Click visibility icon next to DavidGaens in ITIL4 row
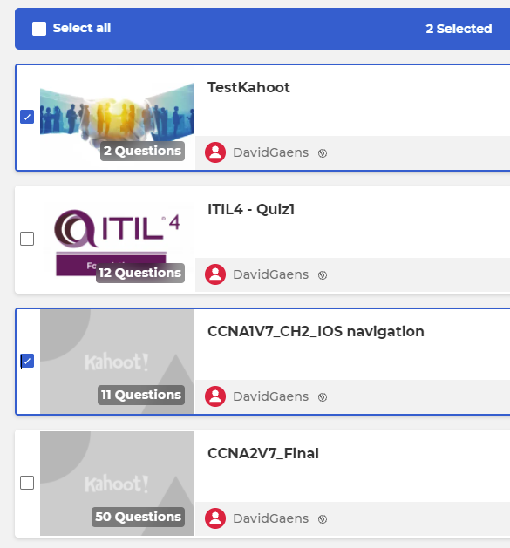This screenshot has height=548, width=510. click(x=323, y=275)
